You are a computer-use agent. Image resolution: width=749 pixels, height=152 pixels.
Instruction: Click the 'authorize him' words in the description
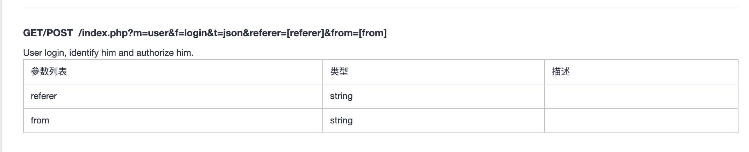point(164,53)
